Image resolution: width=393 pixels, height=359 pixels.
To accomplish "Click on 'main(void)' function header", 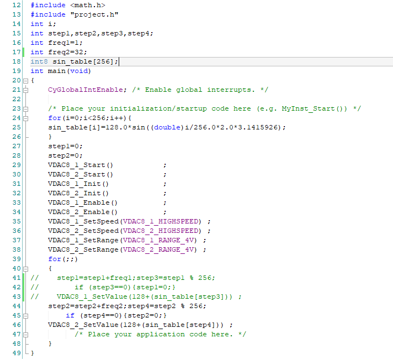I will pyautogui.click(x=69, y=71).
